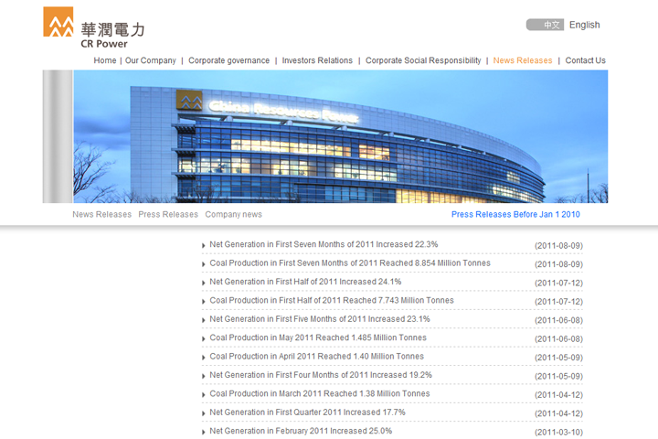Screen dimensions: 658x439
Task: Open Investors Relations section
Action: 317,60
